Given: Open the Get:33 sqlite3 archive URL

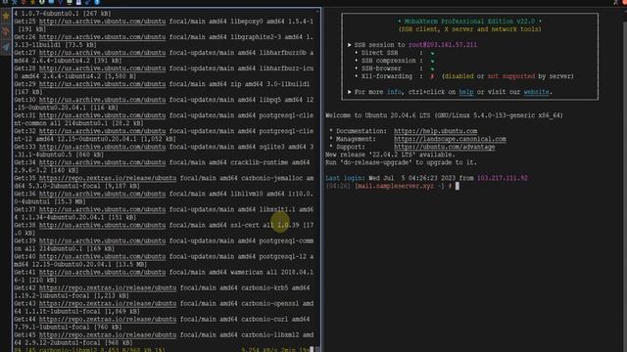Looking at the screenshot, I should [x=102, y=147].
